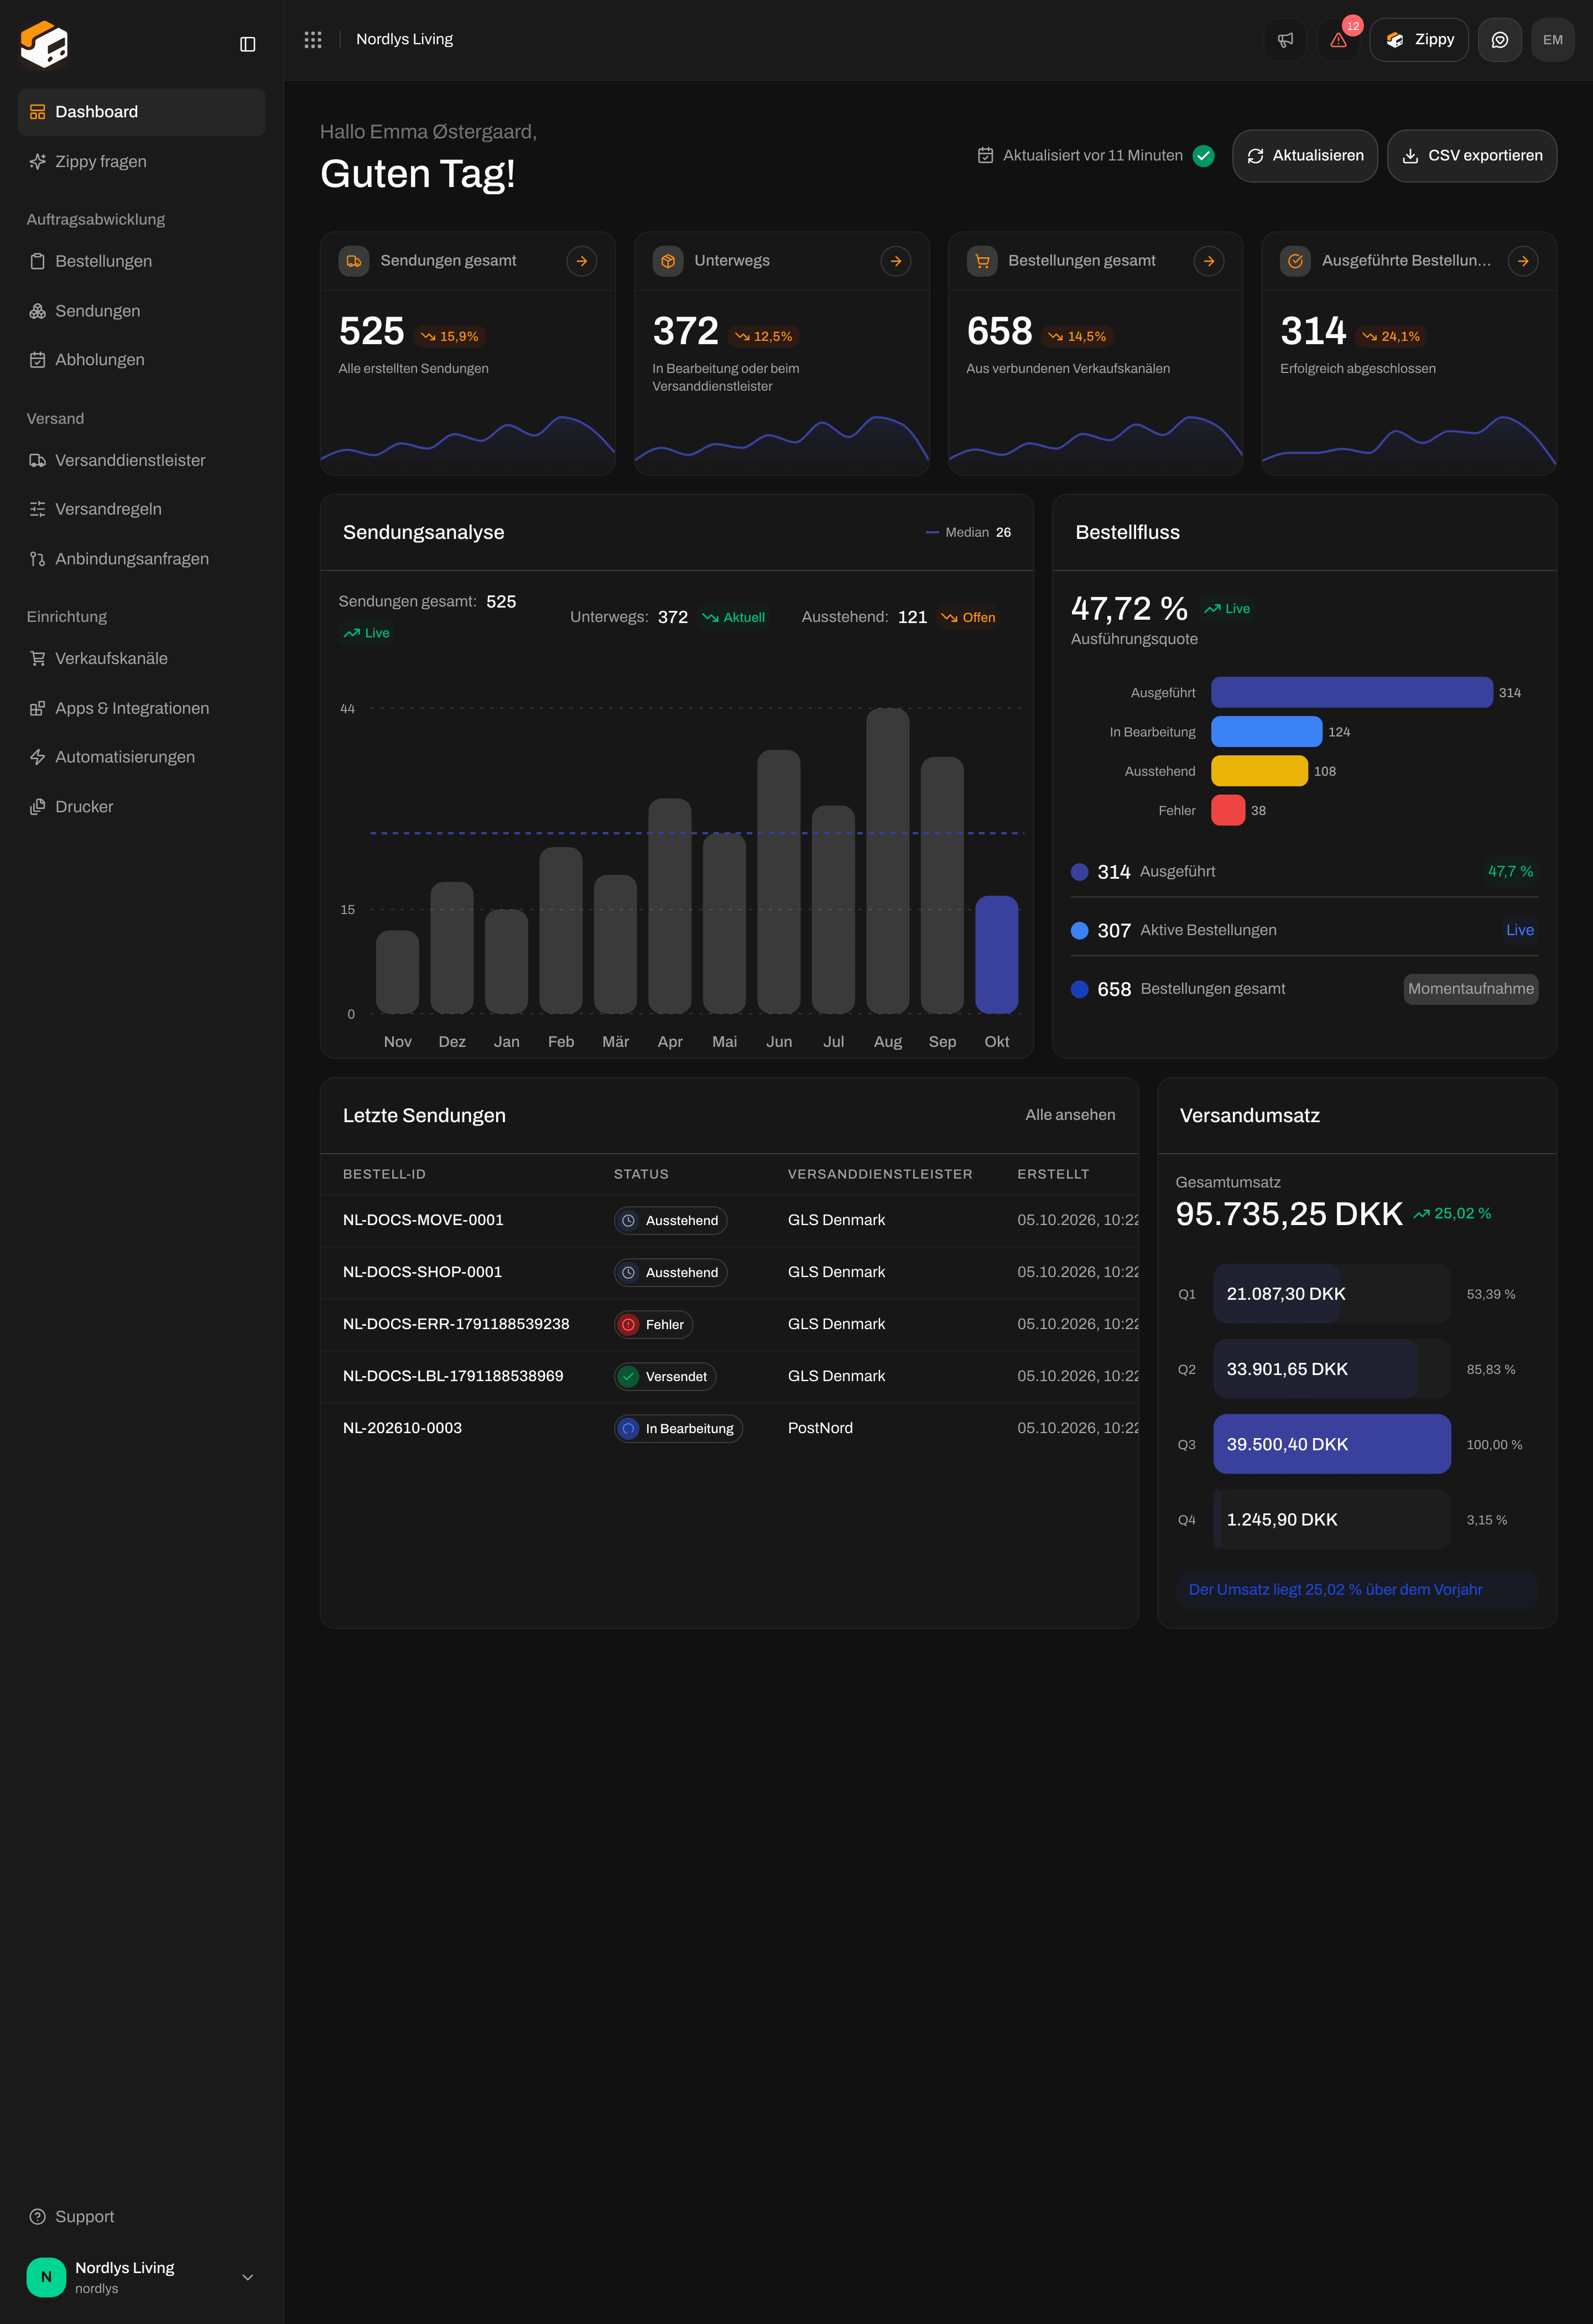This screenshot has height=2324, width=1593.
Task: Click the Aug bar in Sendungsanalyse chart
Action: point(887,861)
